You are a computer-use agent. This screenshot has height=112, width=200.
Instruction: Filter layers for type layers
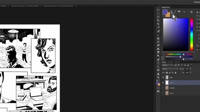pyautogui.click(x=182, y=65)
